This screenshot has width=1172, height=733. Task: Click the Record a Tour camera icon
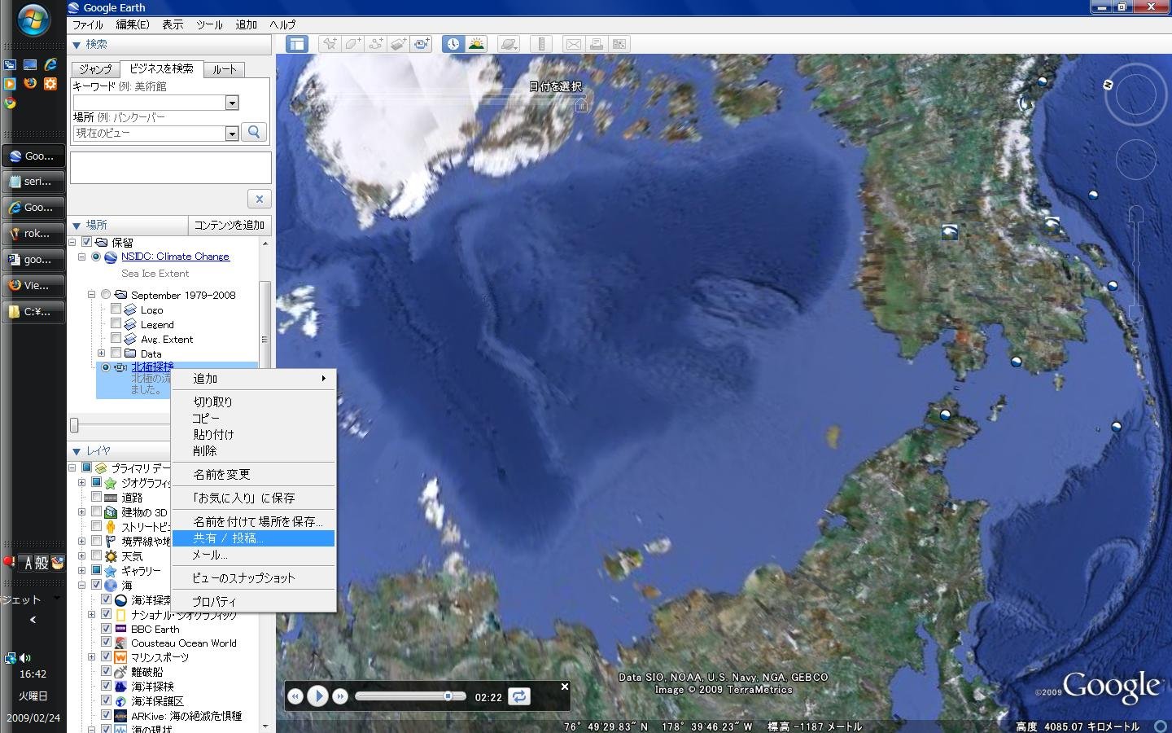421,44
